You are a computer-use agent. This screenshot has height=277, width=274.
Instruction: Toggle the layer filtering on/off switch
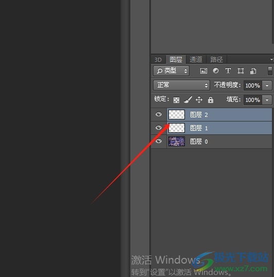pyautogui.click(x=270, y=71)
